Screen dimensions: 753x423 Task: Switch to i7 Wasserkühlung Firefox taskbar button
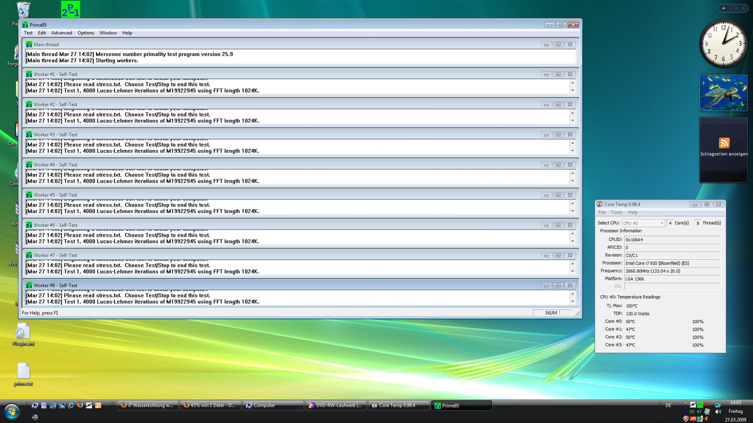pos(148,405)
